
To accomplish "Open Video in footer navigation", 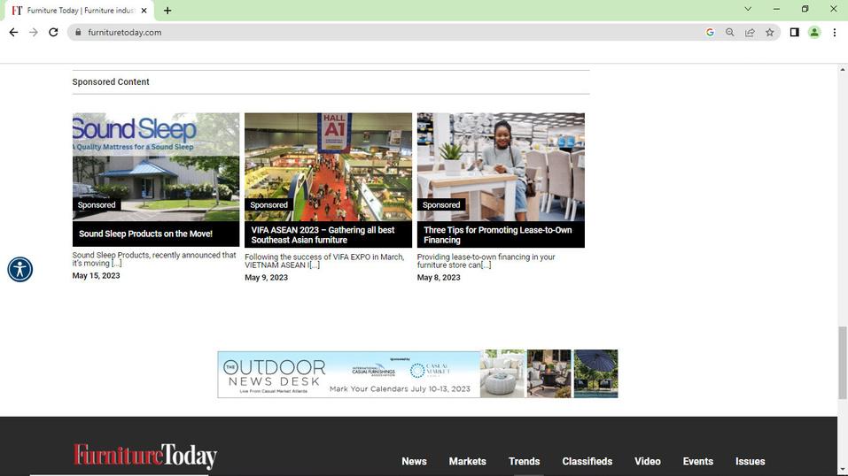I will click(x=648, y=462).
